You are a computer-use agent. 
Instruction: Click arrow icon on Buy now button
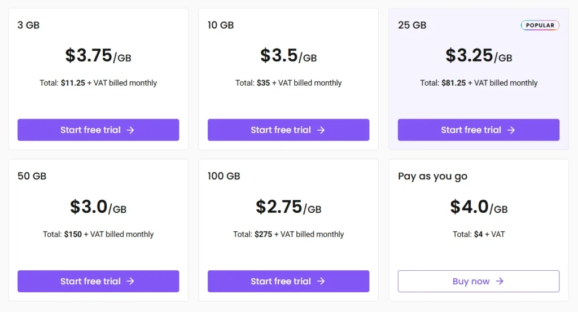[500, 281]
